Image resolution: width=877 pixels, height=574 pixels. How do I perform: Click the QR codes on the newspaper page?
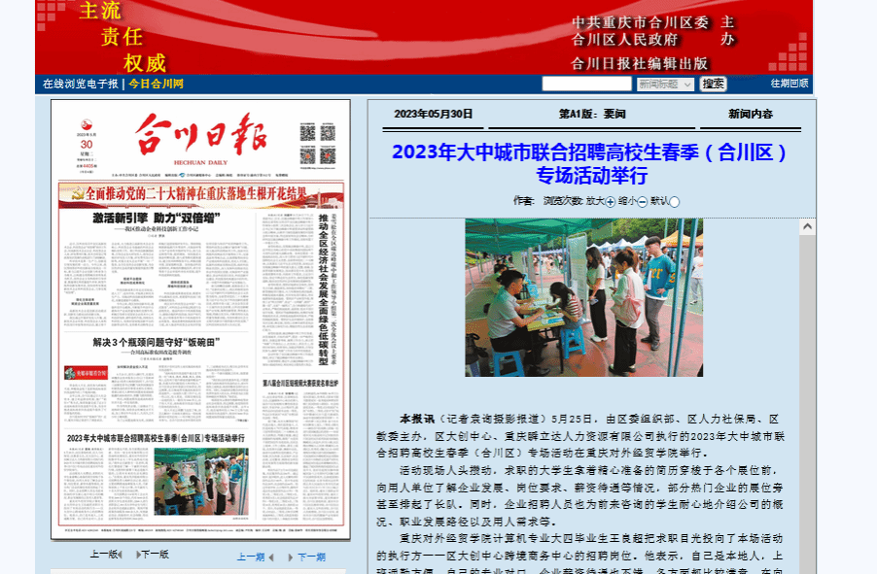(x=317, y=145)
